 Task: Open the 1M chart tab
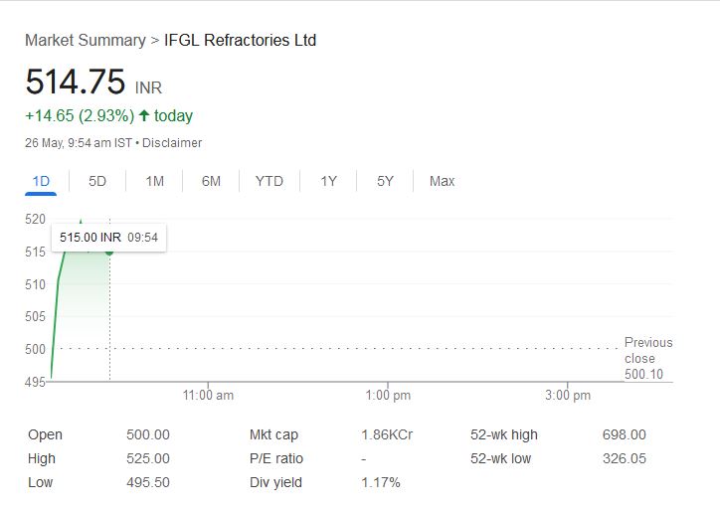(x=154, y=181)
